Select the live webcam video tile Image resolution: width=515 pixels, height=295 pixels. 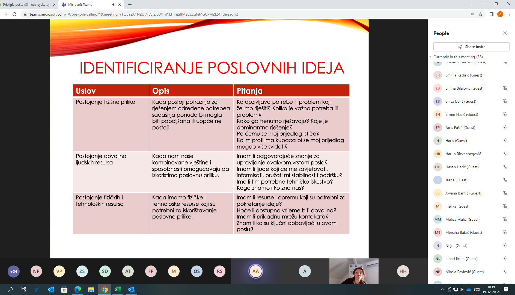tap(354, 271)
